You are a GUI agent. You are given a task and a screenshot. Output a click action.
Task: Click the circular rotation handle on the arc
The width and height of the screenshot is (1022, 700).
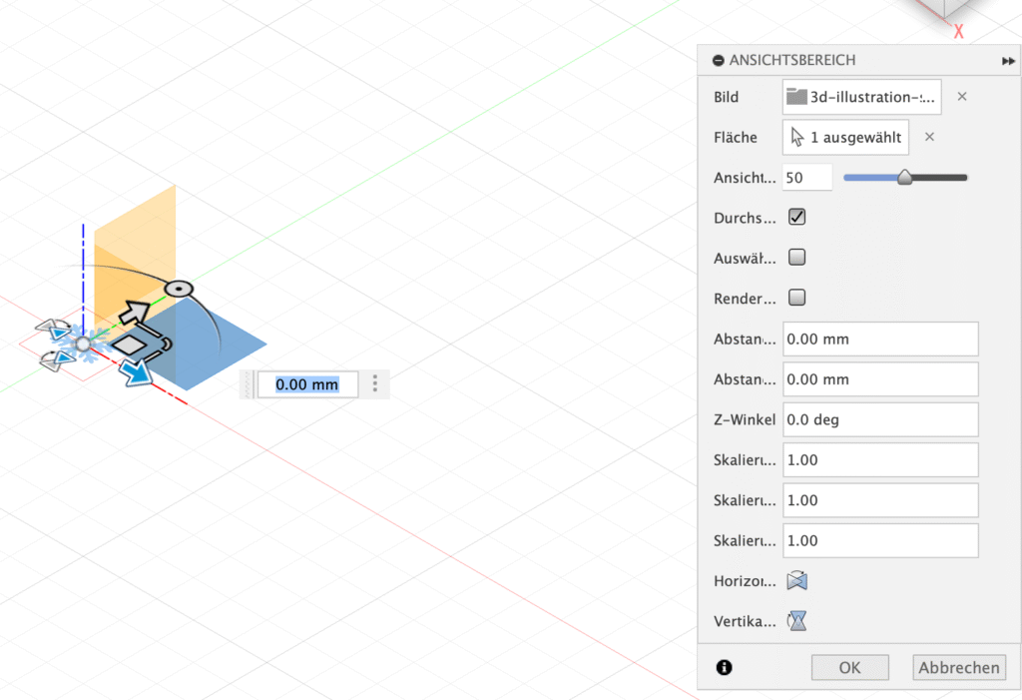coord(178,289)
